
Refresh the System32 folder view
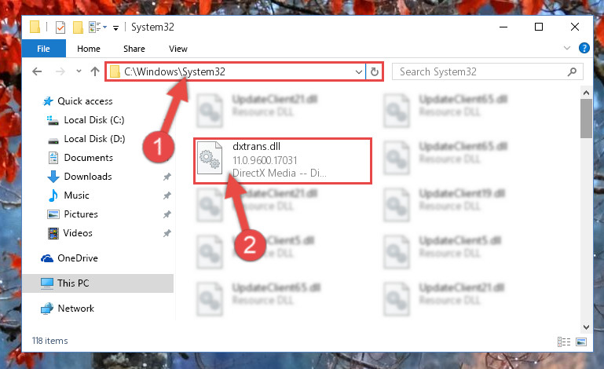[374, 71]
